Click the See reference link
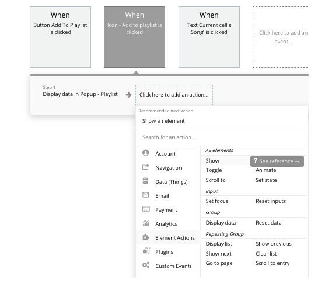 point(277,161)
